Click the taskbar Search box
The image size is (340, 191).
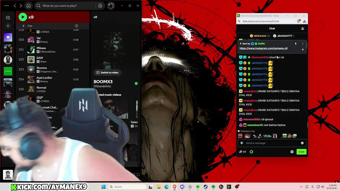click(127, 187)
